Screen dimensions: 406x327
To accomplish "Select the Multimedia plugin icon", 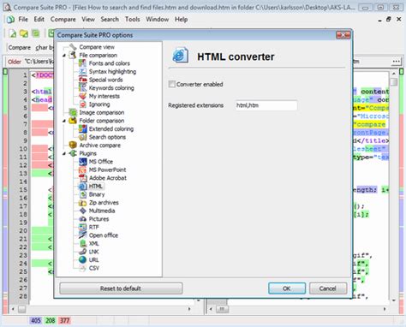I will tap(82, 211).
